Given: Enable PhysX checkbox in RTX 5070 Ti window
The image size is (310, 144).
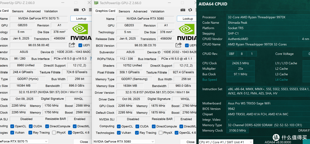Looking at the screenshot, I should pos(54,132).
